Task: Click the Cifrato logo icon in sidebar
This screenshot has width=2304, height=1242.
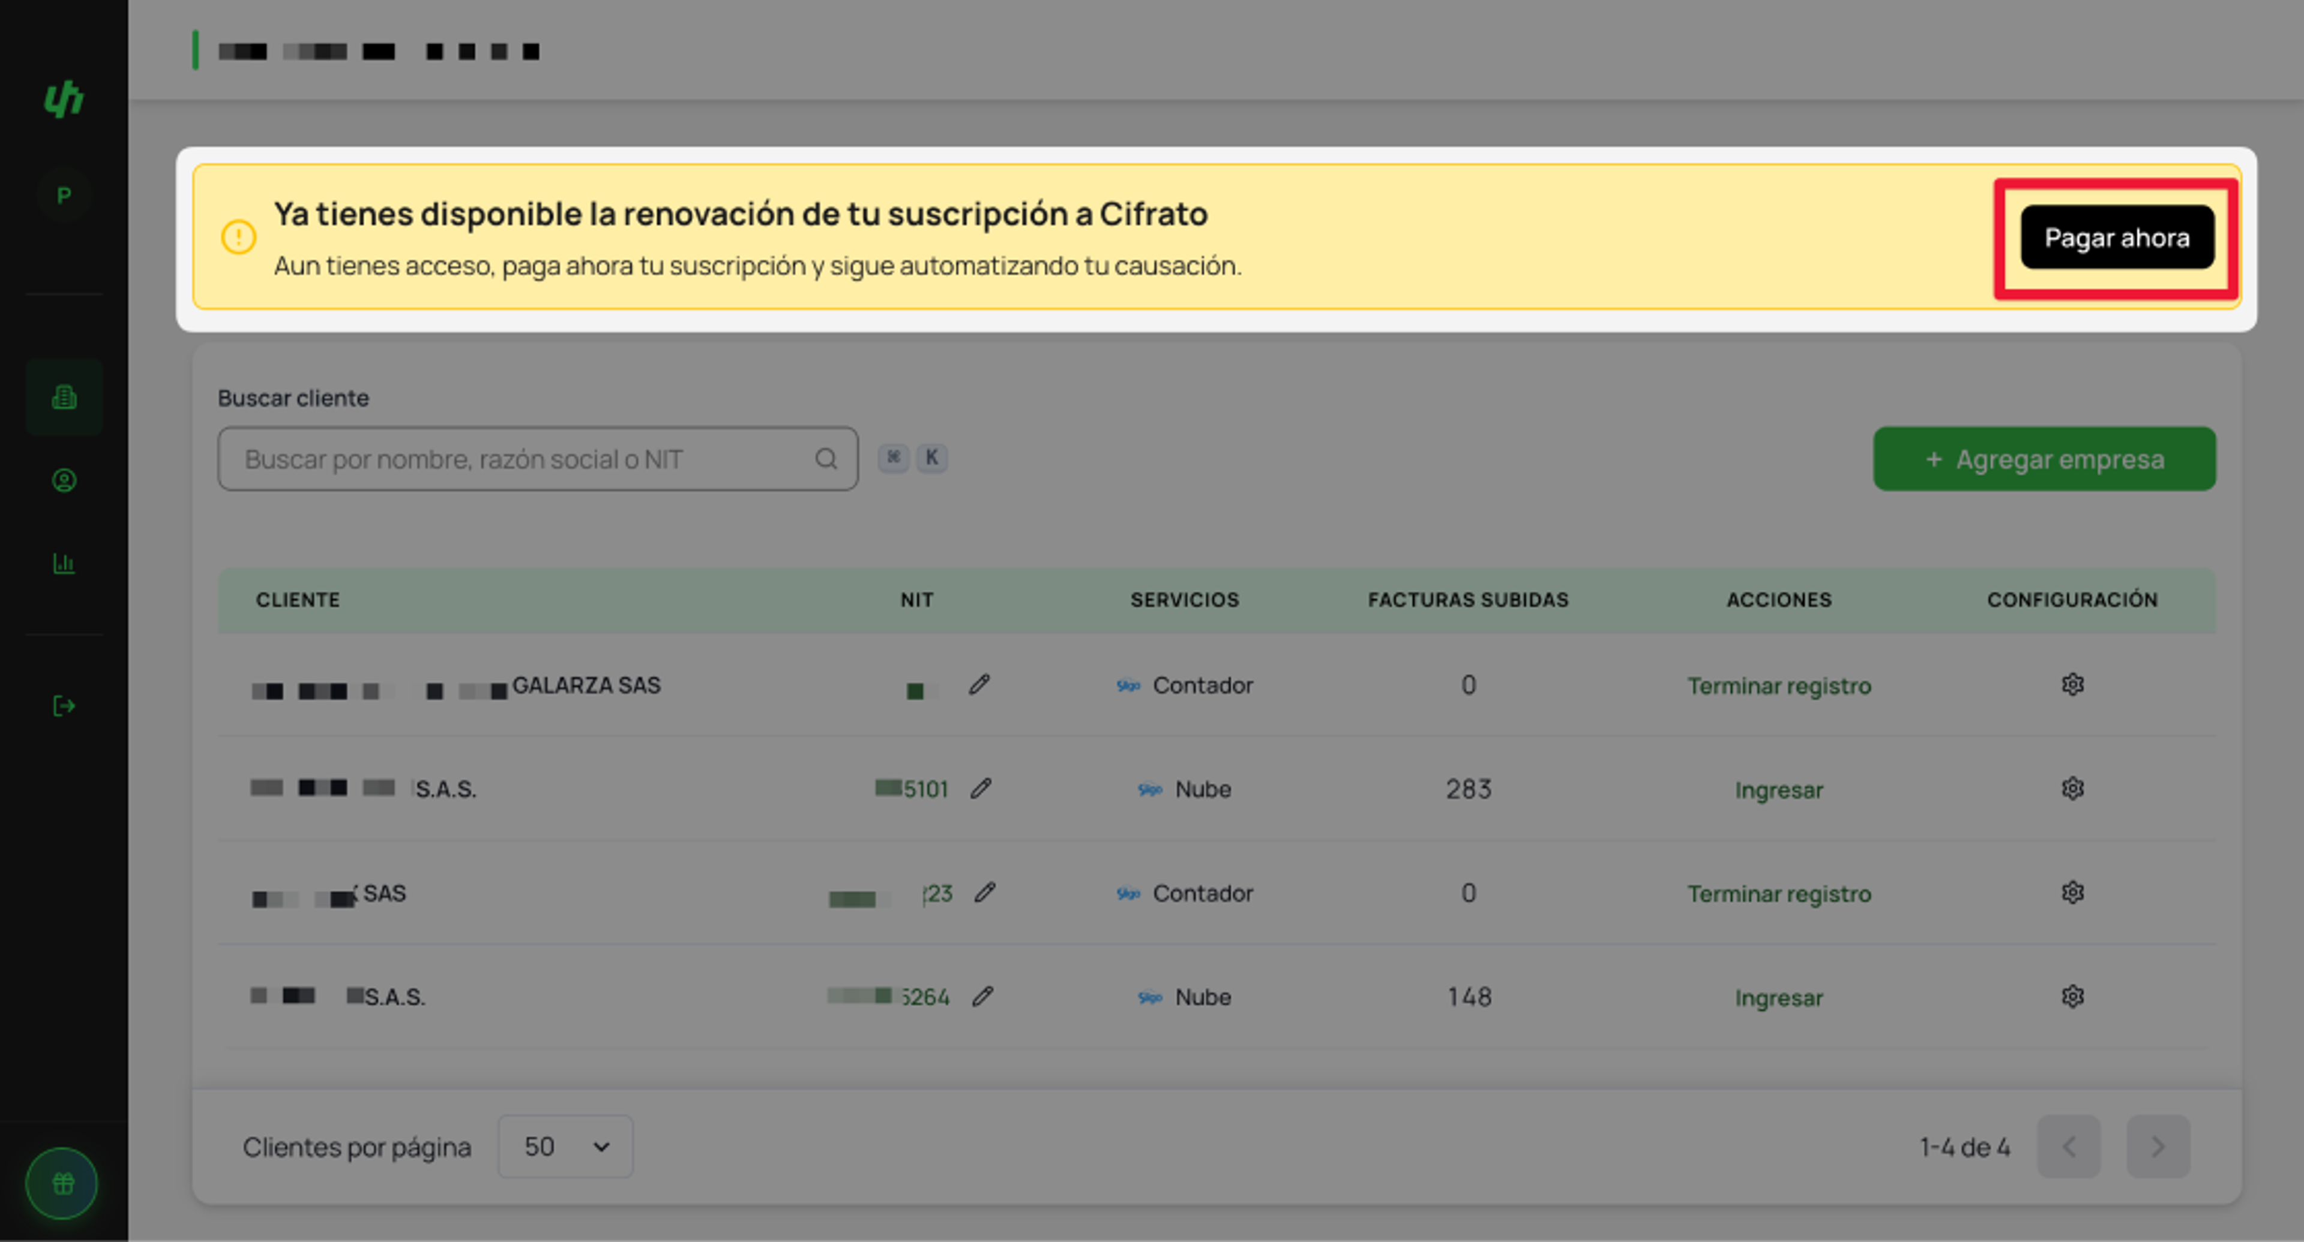Action: 64,98
